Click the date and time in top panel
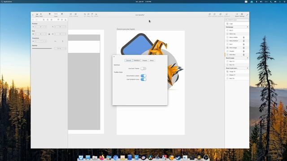Image resolution: width=287 pixels, height=161 pixels. [x=143, y=2]
